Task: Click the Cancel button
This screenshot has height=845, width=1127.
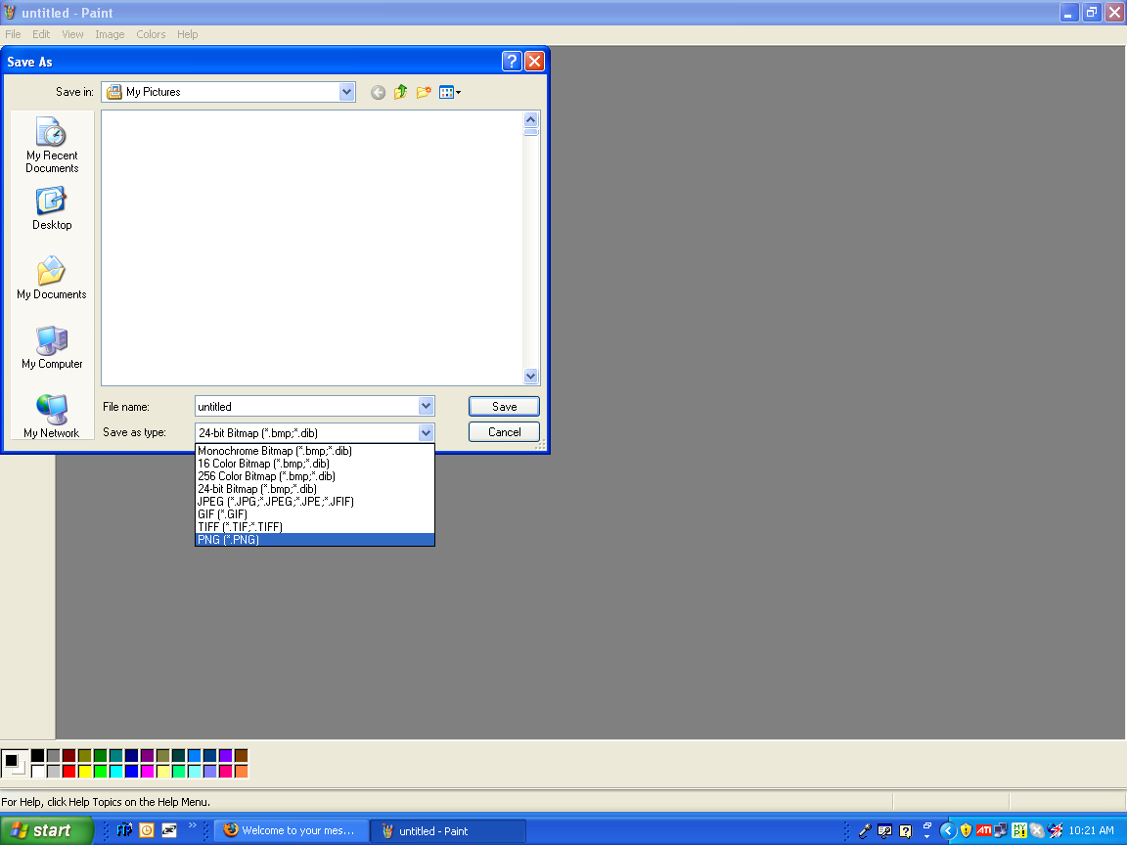Action: click(x=504, y=432)
